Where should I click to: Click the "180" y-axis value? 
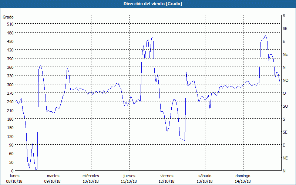pyautogui.click(x=10, y=119)
